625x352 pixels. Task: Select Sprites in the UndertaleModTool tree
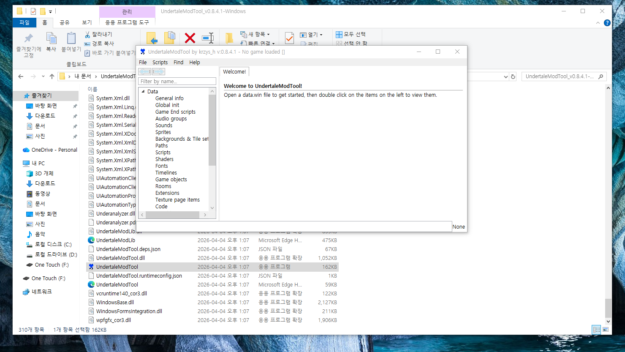click(163, 132)
